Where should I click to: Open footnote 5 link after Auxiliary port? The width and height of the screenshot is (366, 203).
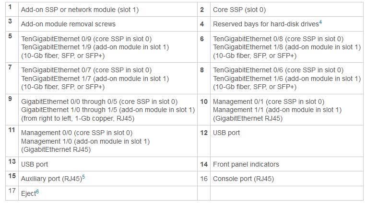(83, 177)
